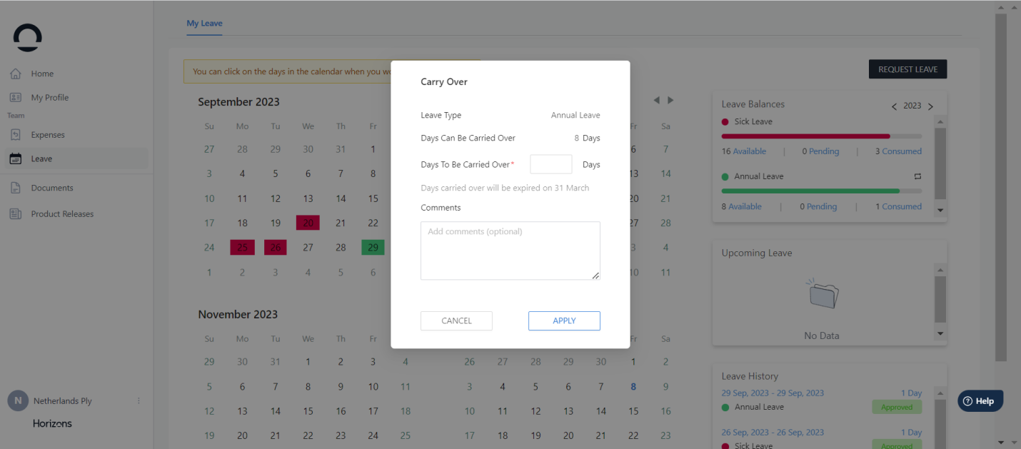Go to previous year in Leave Balances
Image resolution: width=1021 pixels, height=449 pixels.
click(x=894, y=106)
